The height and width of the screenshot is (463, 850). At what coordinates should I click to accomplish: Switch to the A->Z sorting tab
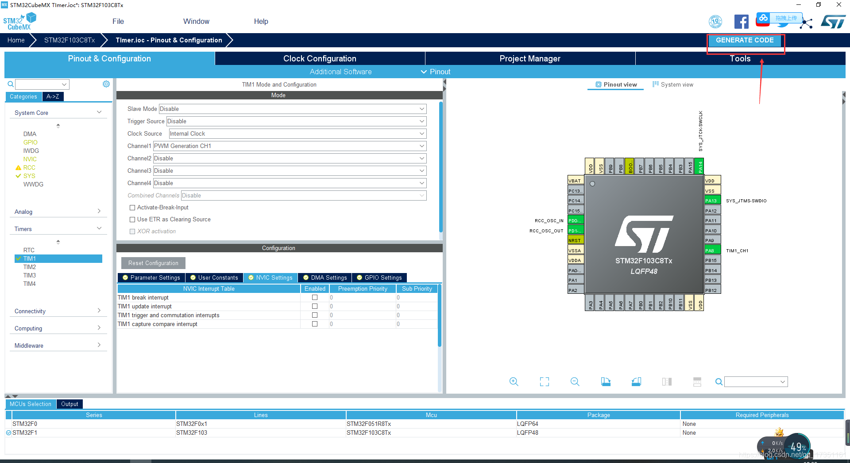click(53, 96)
